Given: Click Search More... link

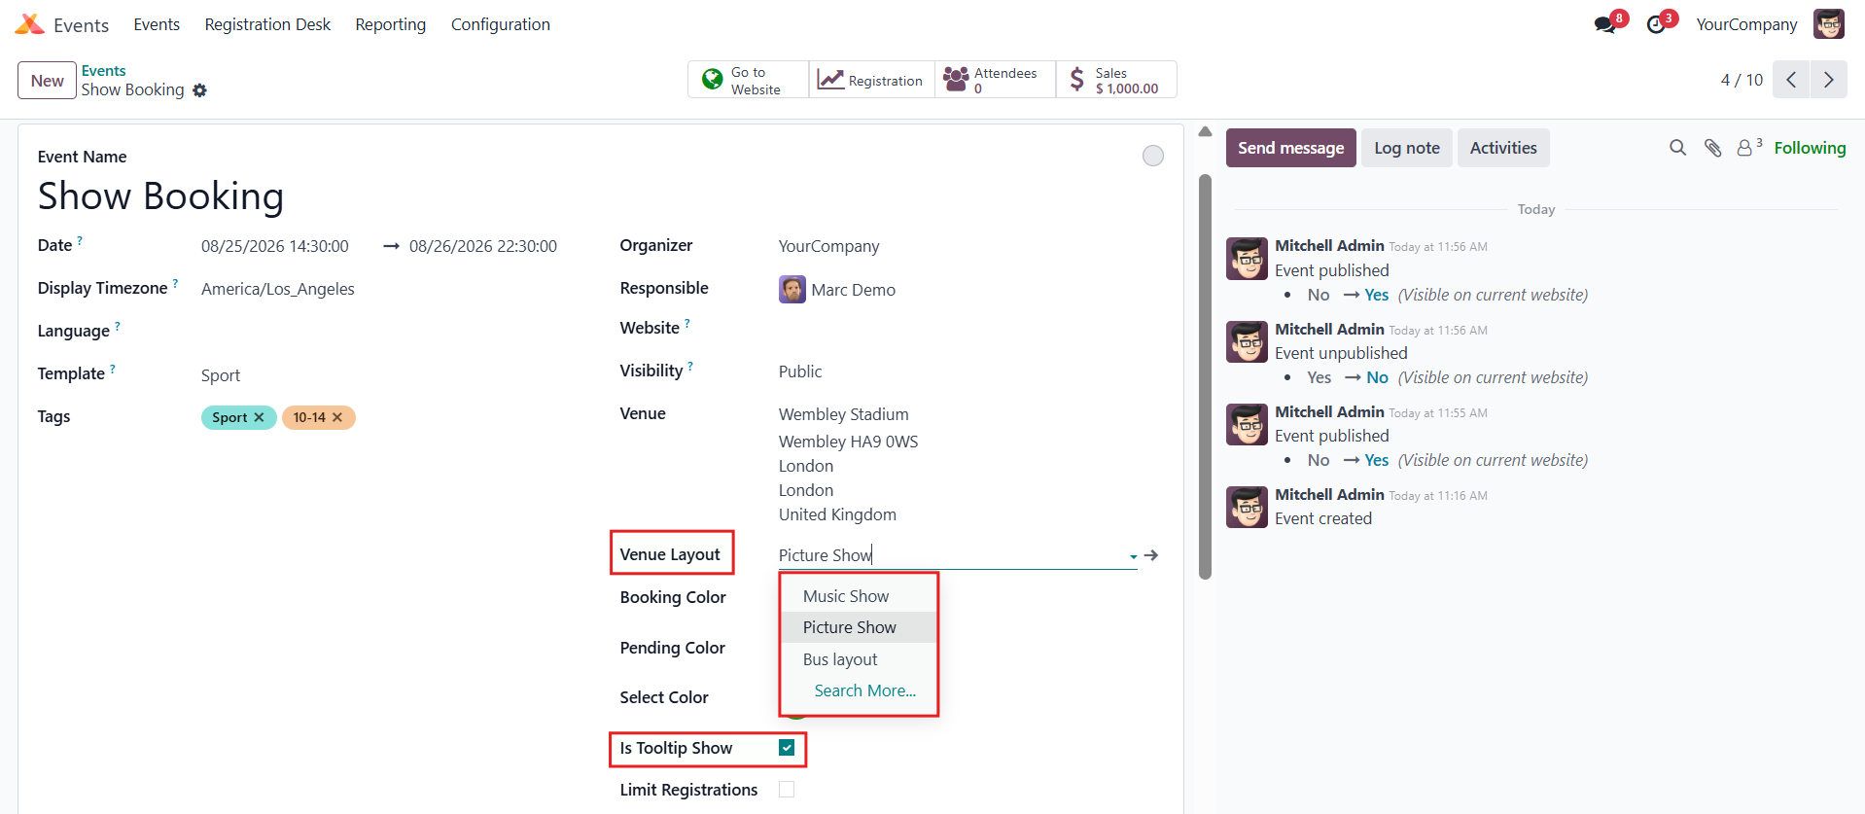Looking at the screenshot, I should click(x=865, y=690).
